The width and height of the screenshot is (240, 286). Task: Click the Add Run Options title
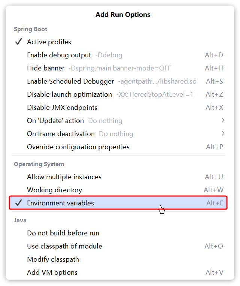[x=123, y=15]
